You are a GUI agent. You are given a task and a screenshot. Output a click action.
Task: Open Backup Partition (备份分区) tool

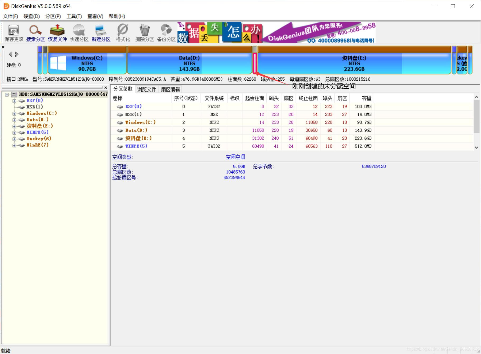166,33
